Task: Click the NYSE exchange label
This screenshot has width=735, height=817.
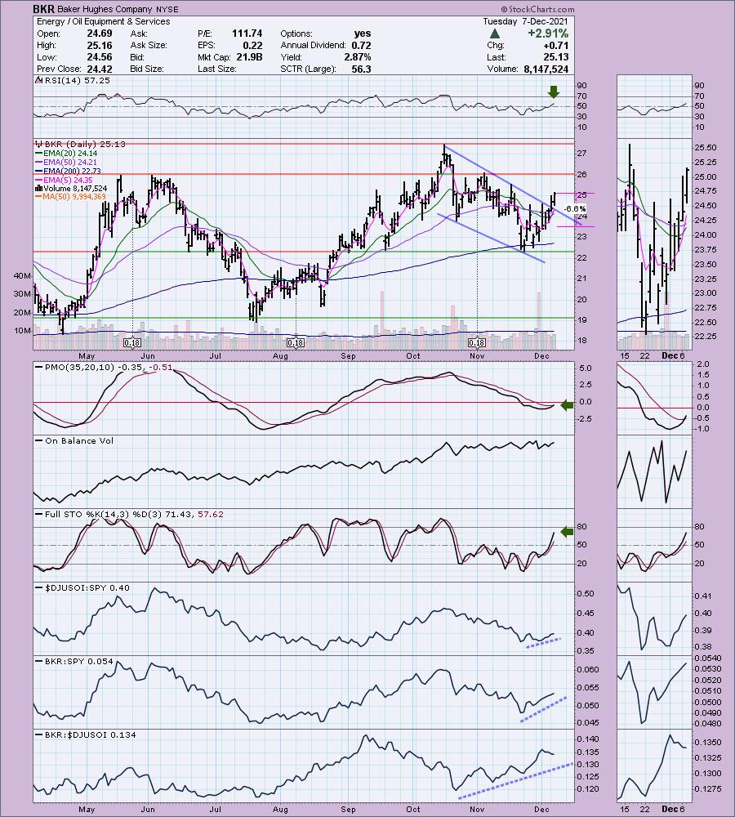Action: (166, 9)
